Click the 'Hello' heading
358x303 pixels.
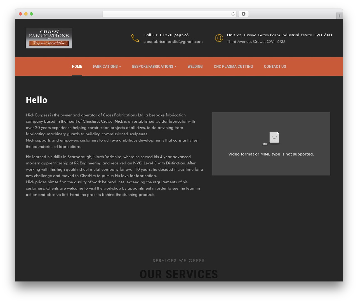(37, 100)
